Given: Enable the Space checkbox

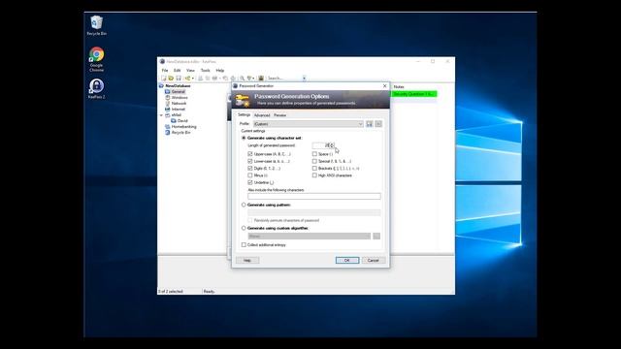Looking at the screenshot, I should tap(314, 154).
